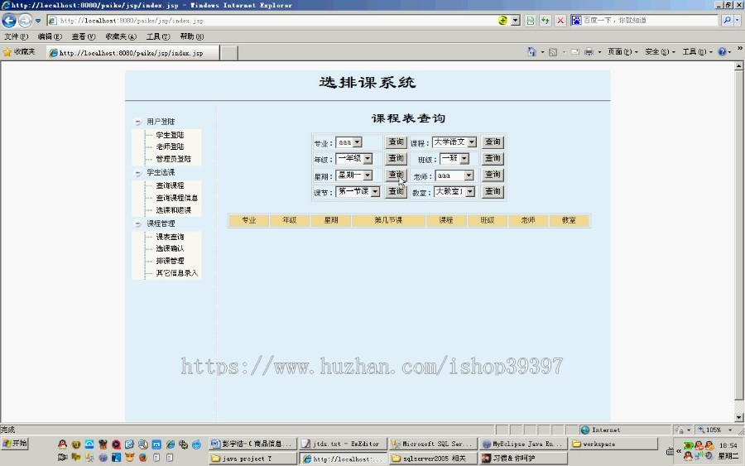Image resolution: width=745 pixels, height=466 pixels.
Task: Click the browser Forward arrow button
Action: 25,21
